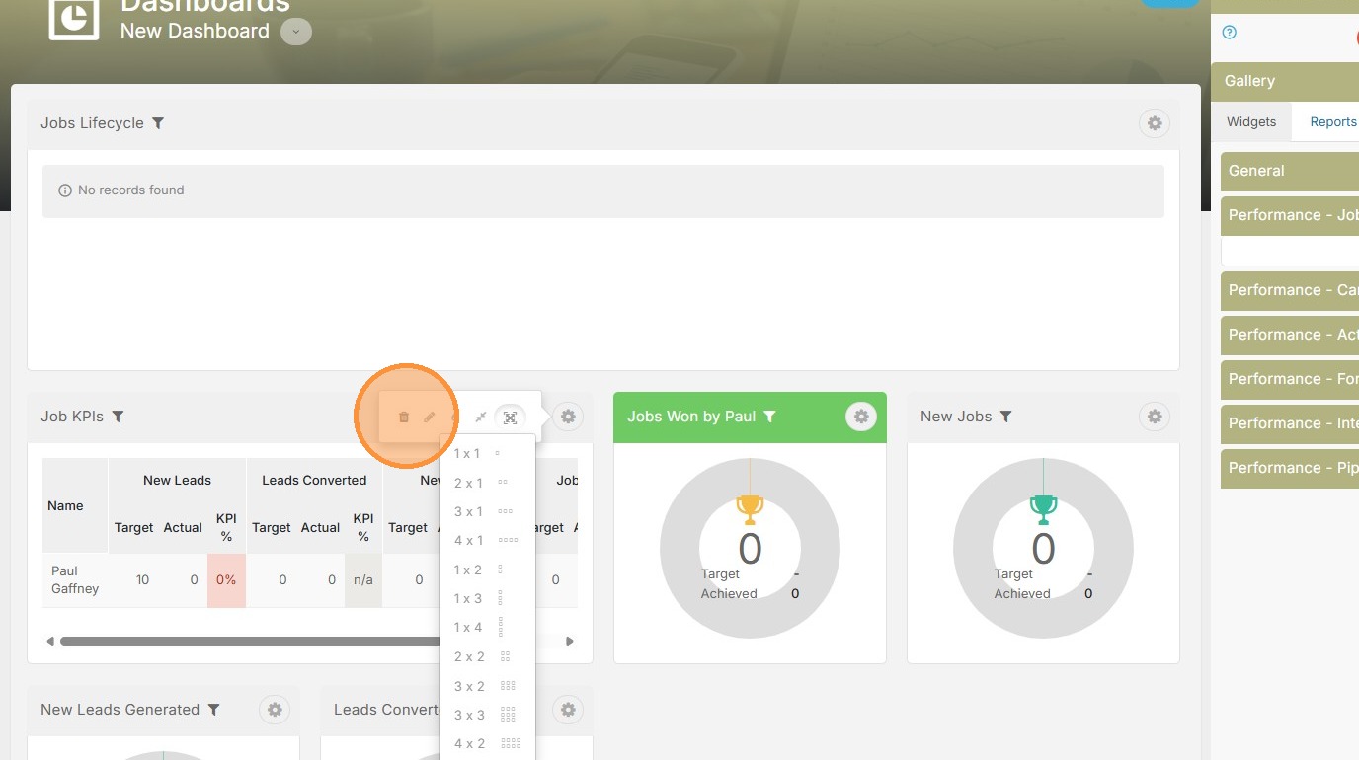Viewport: 1359px width, 760px height.
Task: Click the 'New Dashboard' title text
Action: [195, 31]
